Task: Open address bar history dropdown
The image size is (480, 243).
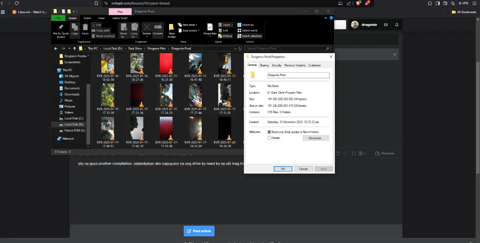Action: 235,48
